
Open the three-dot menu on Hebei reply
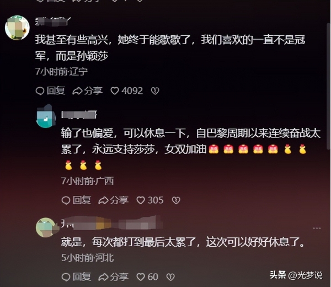tap(317, 228)
